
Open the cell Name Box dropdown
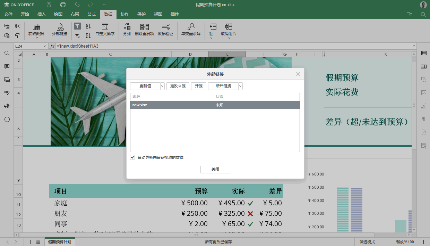44,46
